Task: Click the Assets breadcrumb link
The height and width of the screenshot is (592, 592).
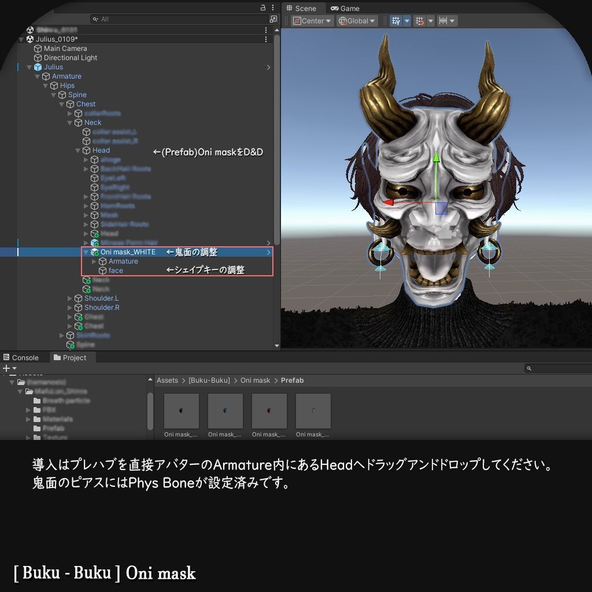Action: click(167, 380)
